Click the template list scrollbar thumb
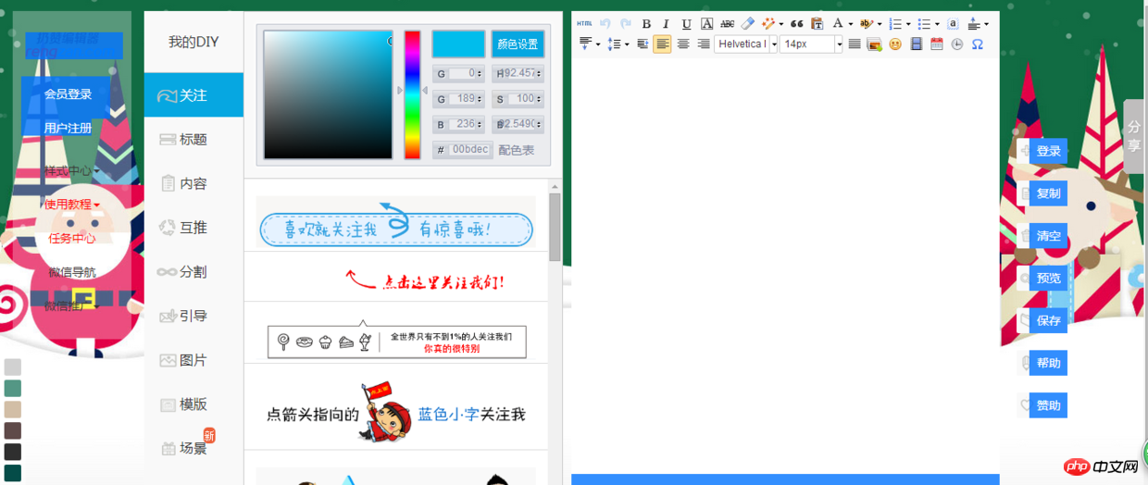This screenshot has width=1148, height=485. (555, 228)
